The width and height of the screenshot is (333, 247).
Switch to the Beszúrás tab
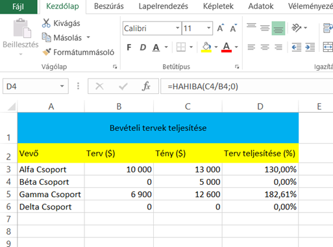pos(109,6)
